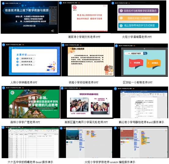Click the green round school logo on 疫情下半场 slide

coord(13,92)
